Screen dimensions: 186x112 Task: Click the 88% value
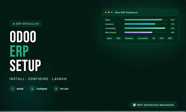[173, 20]
